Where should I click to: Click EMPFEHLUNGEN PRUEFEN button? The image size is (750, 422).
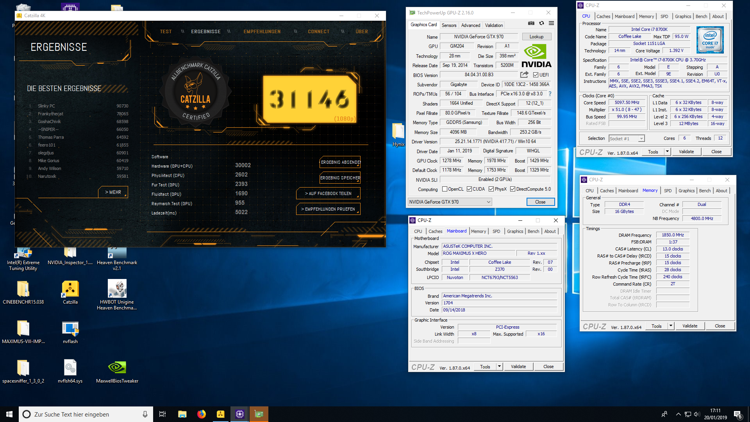pos(328,209)
